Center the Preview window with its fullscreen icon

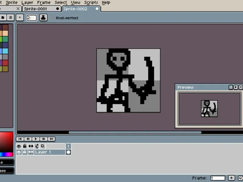[x=231, y=87]
